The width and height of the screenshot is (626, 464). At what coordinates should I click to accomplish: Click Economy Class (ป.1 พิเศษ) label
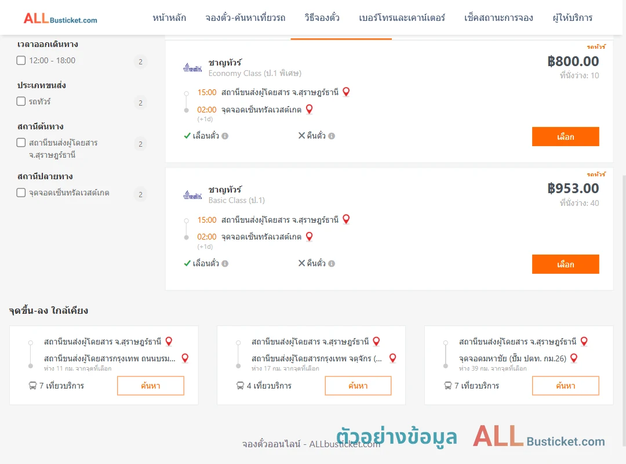[x=254, y=73]
